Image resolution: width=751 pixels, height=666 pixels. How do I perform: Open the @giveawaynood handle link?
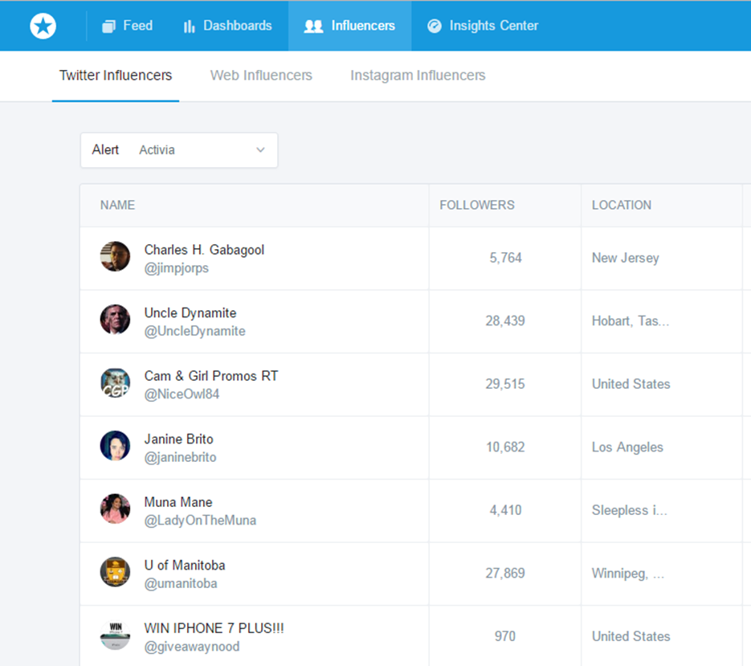pos(192,647)
